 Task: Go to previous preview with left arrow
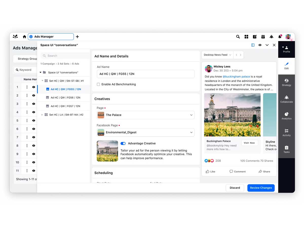[237, 55]
